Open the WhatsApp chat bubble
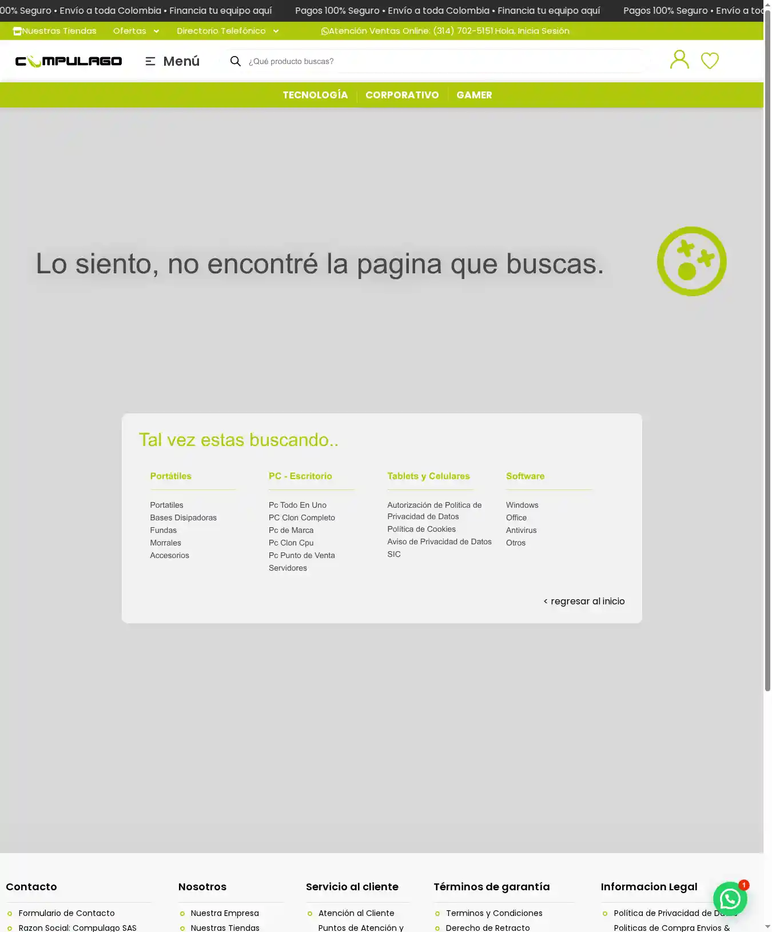 [730, 899]
